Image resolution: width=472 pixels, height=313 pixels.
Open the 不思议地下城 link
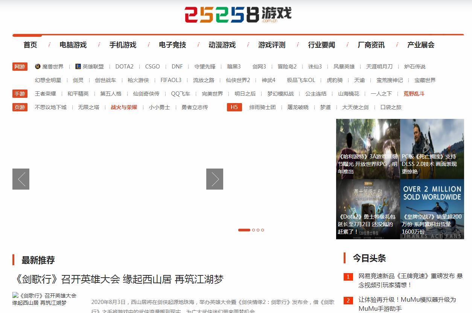tap(51, 107)
